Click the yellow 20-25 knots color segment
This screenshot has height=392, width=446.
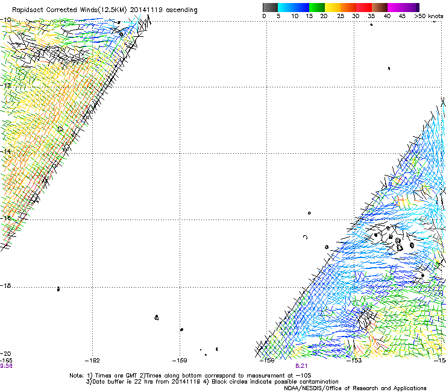333,7
